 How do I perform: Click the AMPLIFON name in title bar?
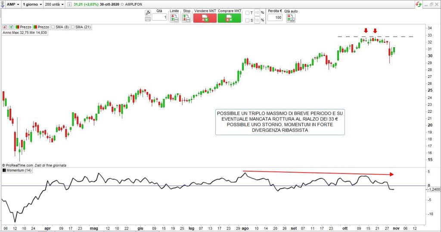pos(134,4)
